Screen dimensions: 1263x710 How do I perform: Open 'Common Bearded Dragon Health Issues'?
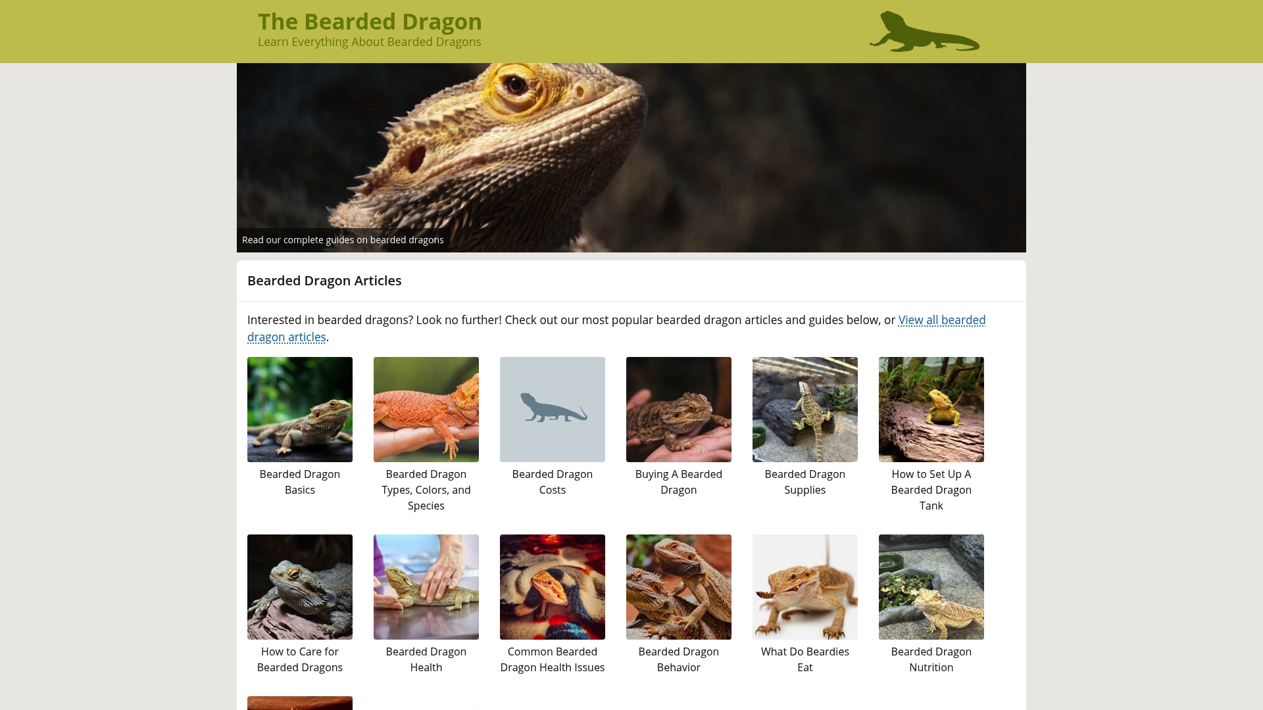coord(552,659)
